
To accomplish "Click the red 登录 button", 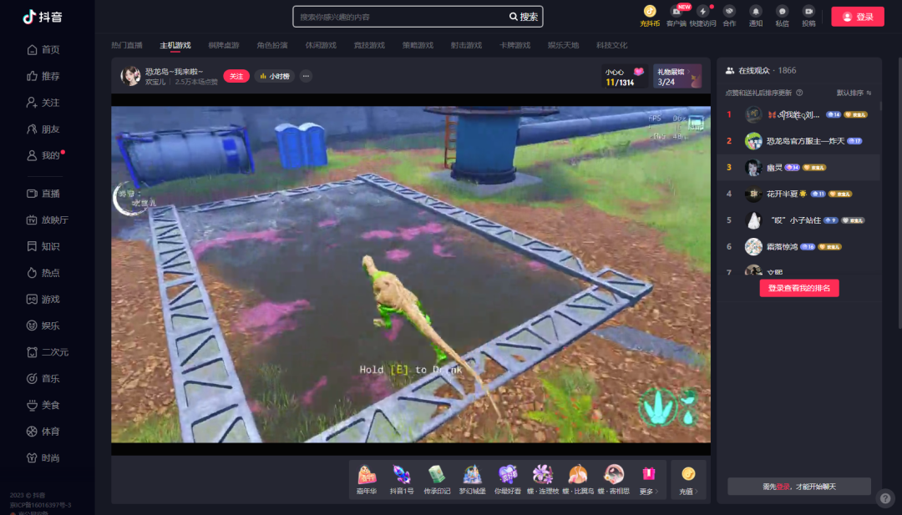I will click(x=857, y=17).
